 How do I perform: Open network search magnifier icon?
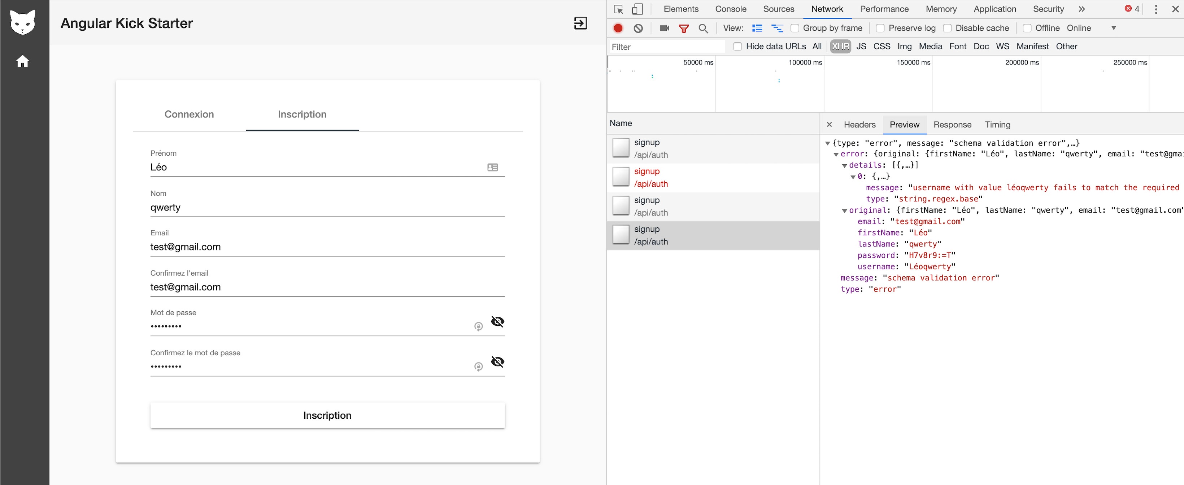click(x=703, y=28)
